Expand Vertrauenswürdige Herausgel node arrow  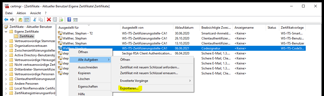pyautogui.click(x=6, y=60)
